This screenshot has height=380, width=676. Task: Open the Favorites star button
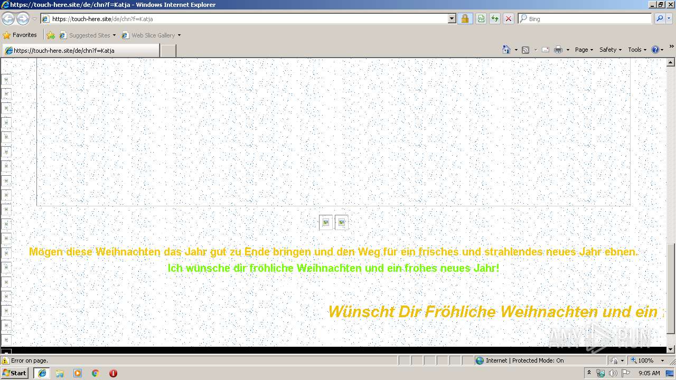(20, 35)
